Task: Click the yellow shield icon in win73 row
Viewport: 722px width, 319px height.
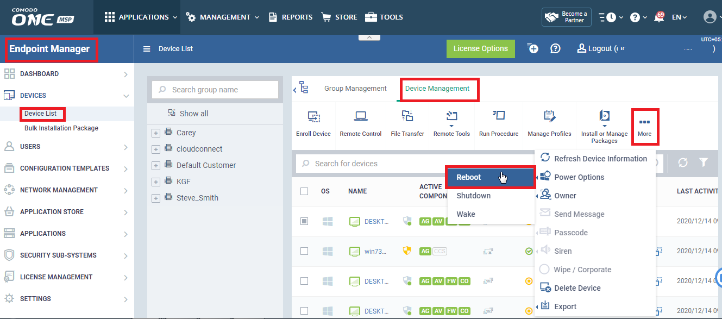Action: 407,251
